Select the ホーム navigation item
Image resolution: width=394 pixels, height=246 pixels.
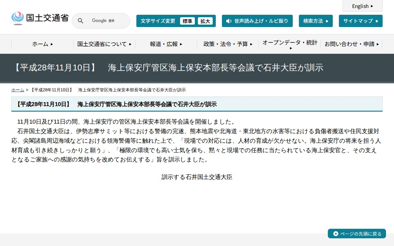coord(42,44)
